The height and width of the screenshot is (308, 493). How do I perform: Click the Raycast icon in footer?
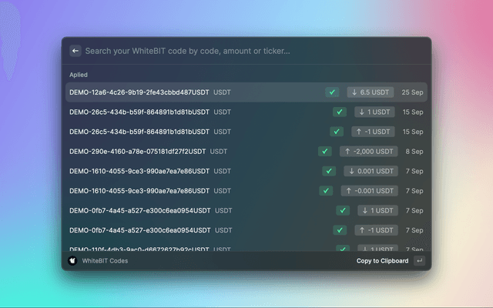click(72, 261)
